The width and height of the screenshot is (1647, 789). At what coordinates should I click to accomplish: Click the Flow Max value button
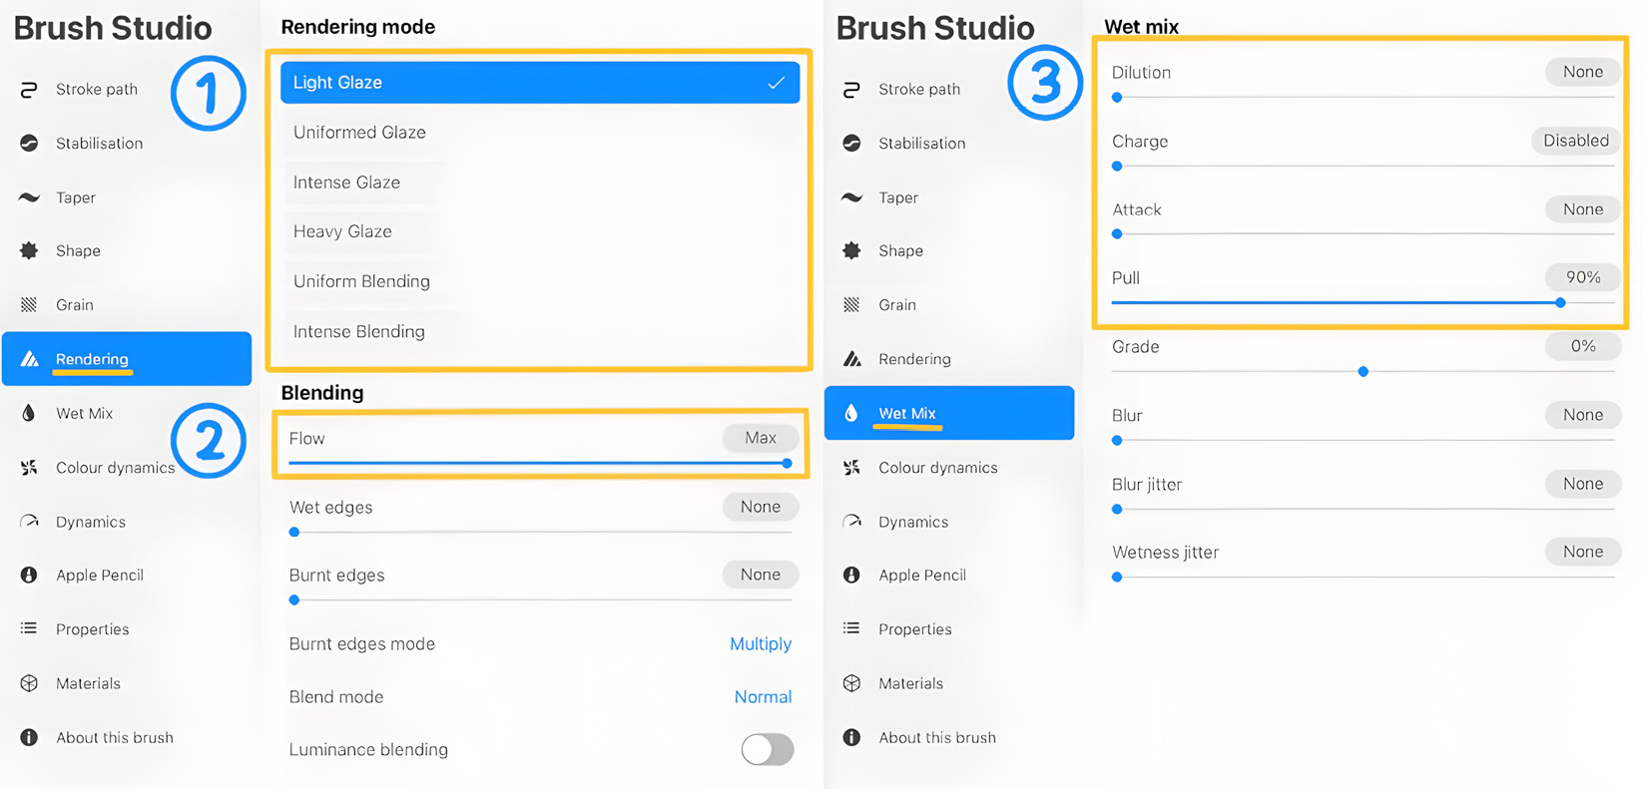(760, 438)
